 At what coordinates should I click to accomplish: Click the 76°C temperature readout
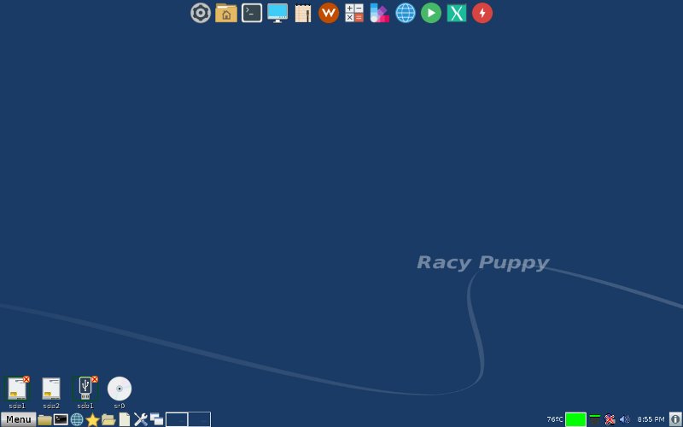(554, 419)
